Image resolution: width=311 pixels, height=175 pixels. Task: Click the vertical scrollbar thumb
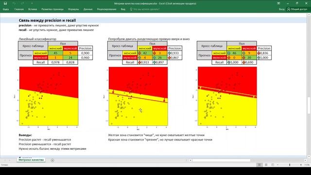pos(309,105)
